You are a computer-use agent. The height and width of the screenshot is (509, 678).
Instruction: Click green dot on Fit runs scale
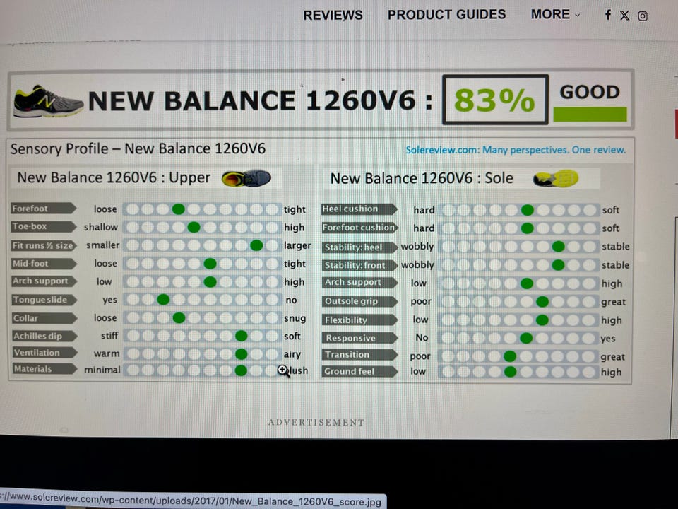point(256,246)
